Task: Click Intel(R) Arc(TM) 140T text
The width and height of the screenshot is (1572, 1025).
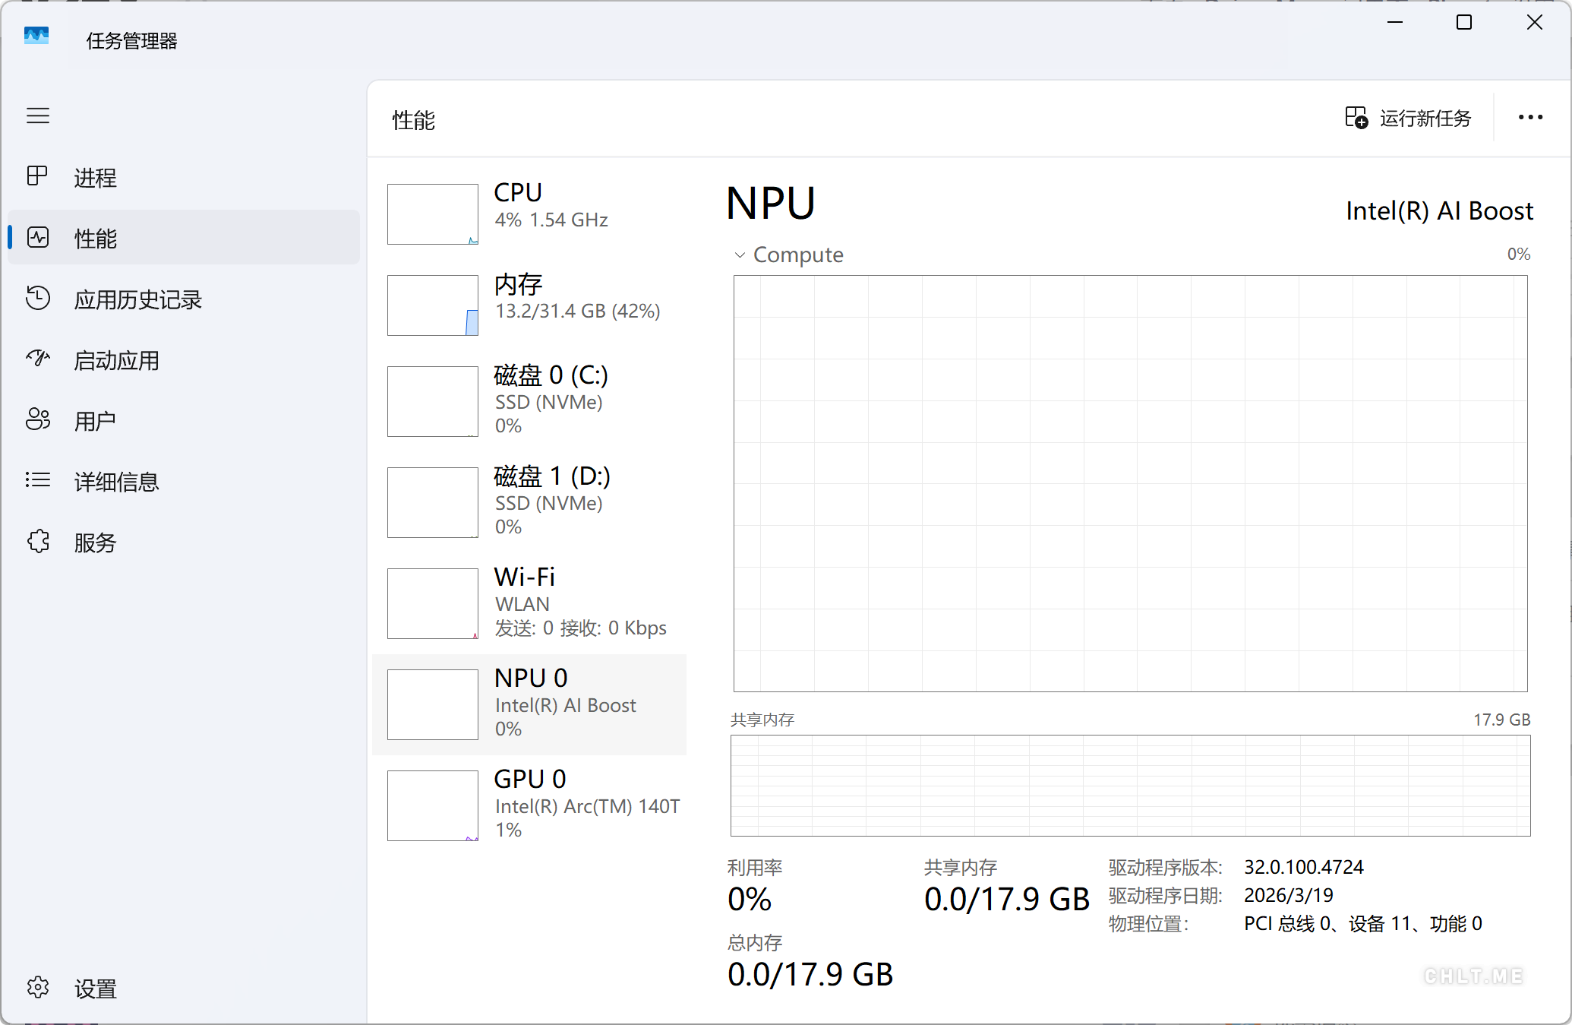Action: [x=588, y=807]
